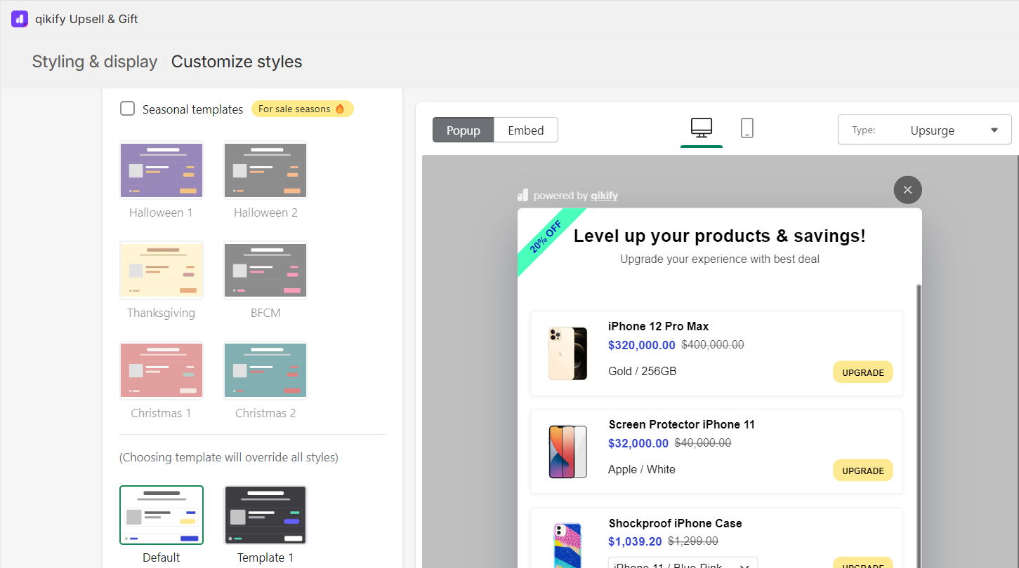Click the $1,039.20 sale price
Viewport: 1019px width, 568px height.
click(x=635, y=541)
